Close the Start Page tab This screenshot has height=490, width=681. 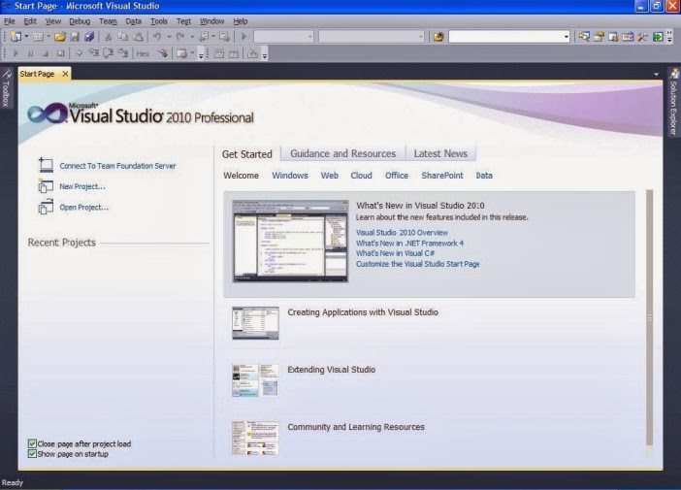(x=65, y=74)
